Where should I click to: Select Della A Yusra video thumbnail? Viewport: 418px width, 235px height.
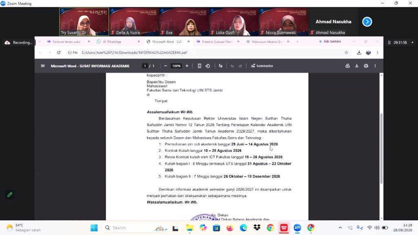click(x=134, y=22)
